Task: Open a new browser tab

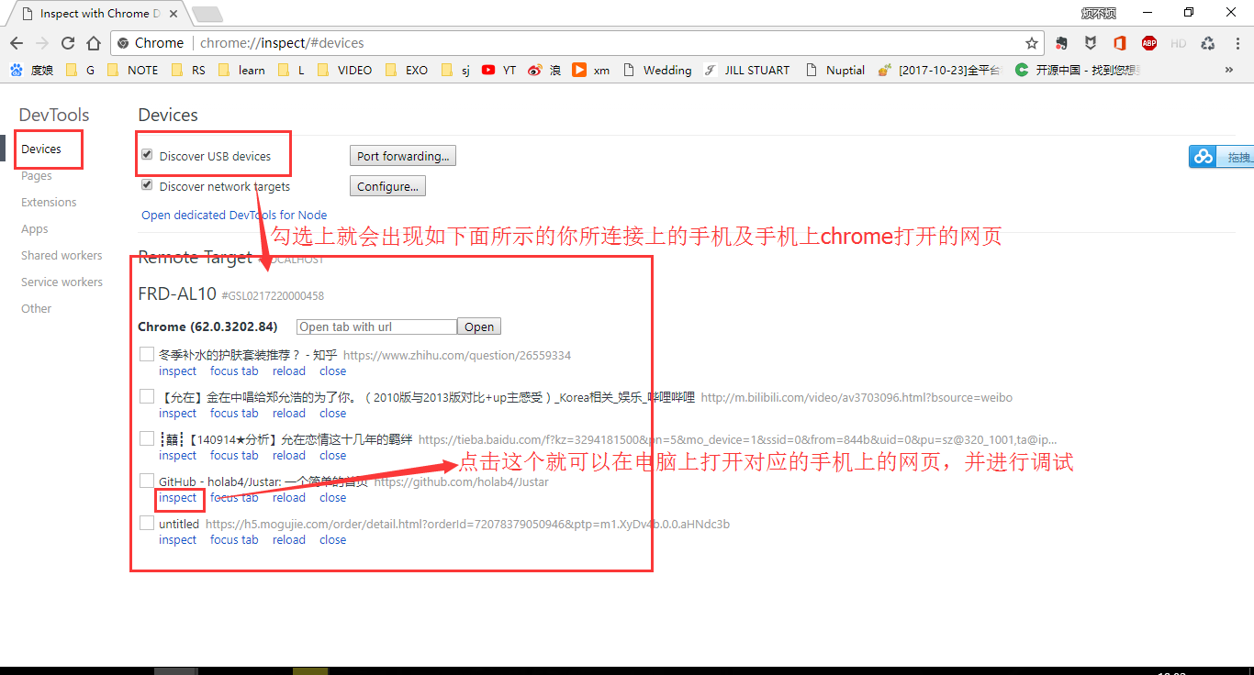Action: tap(207, 14)
